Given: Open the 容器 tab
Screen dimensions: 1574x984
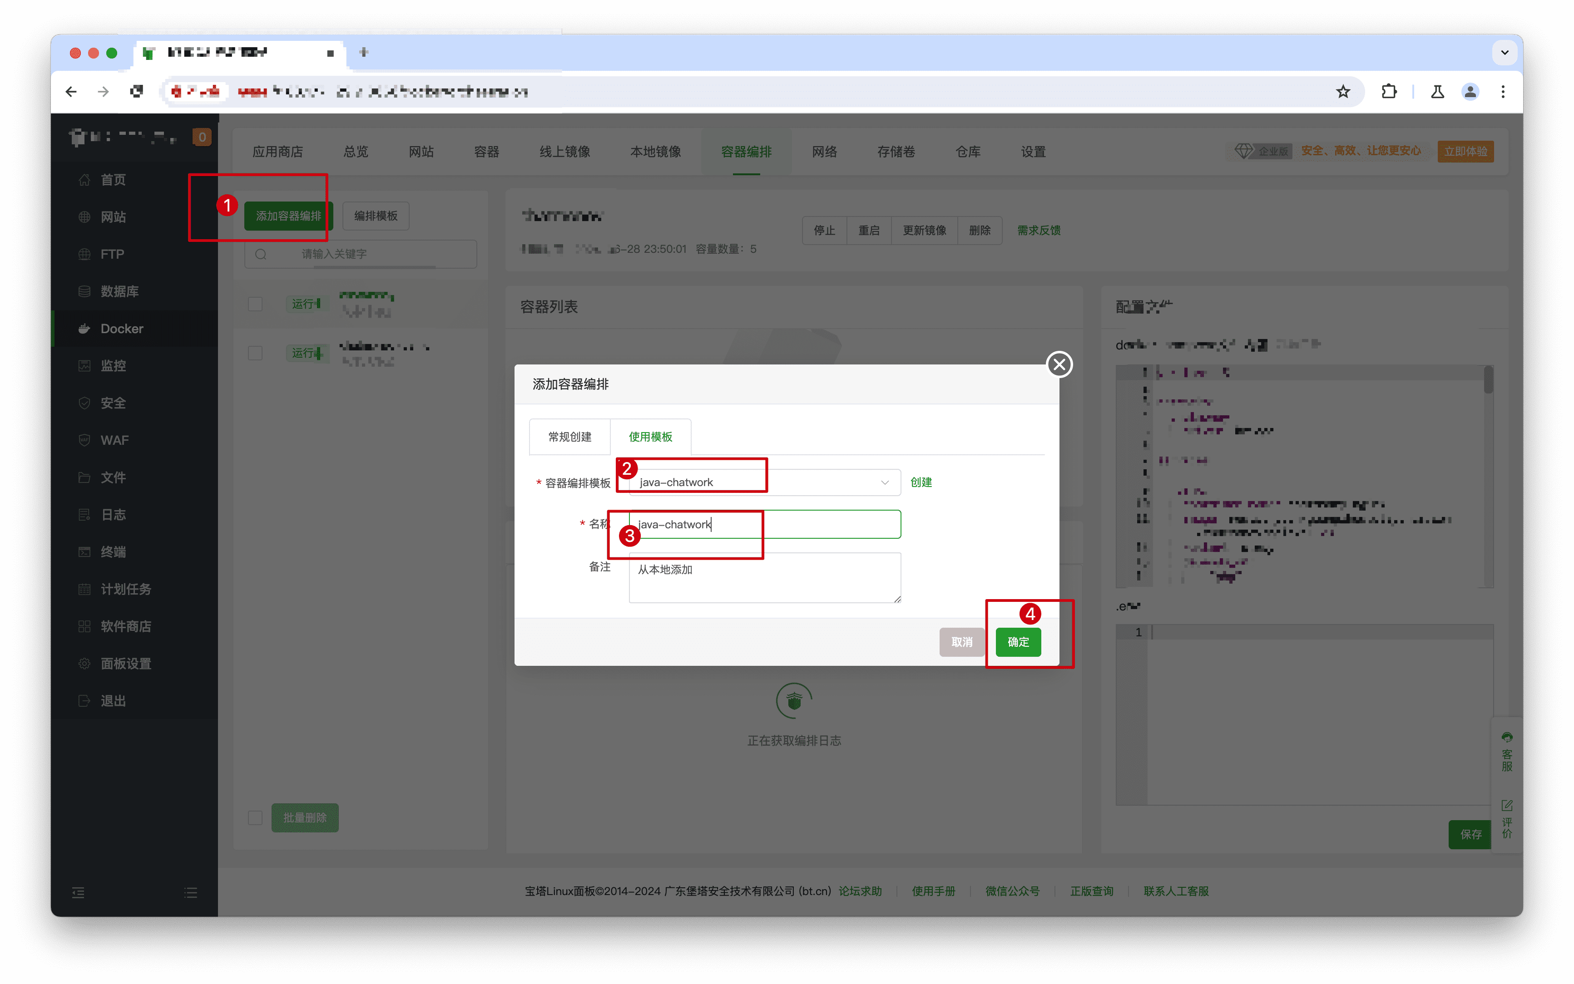Looking at the screenshot, I should (x=486, y=152).
